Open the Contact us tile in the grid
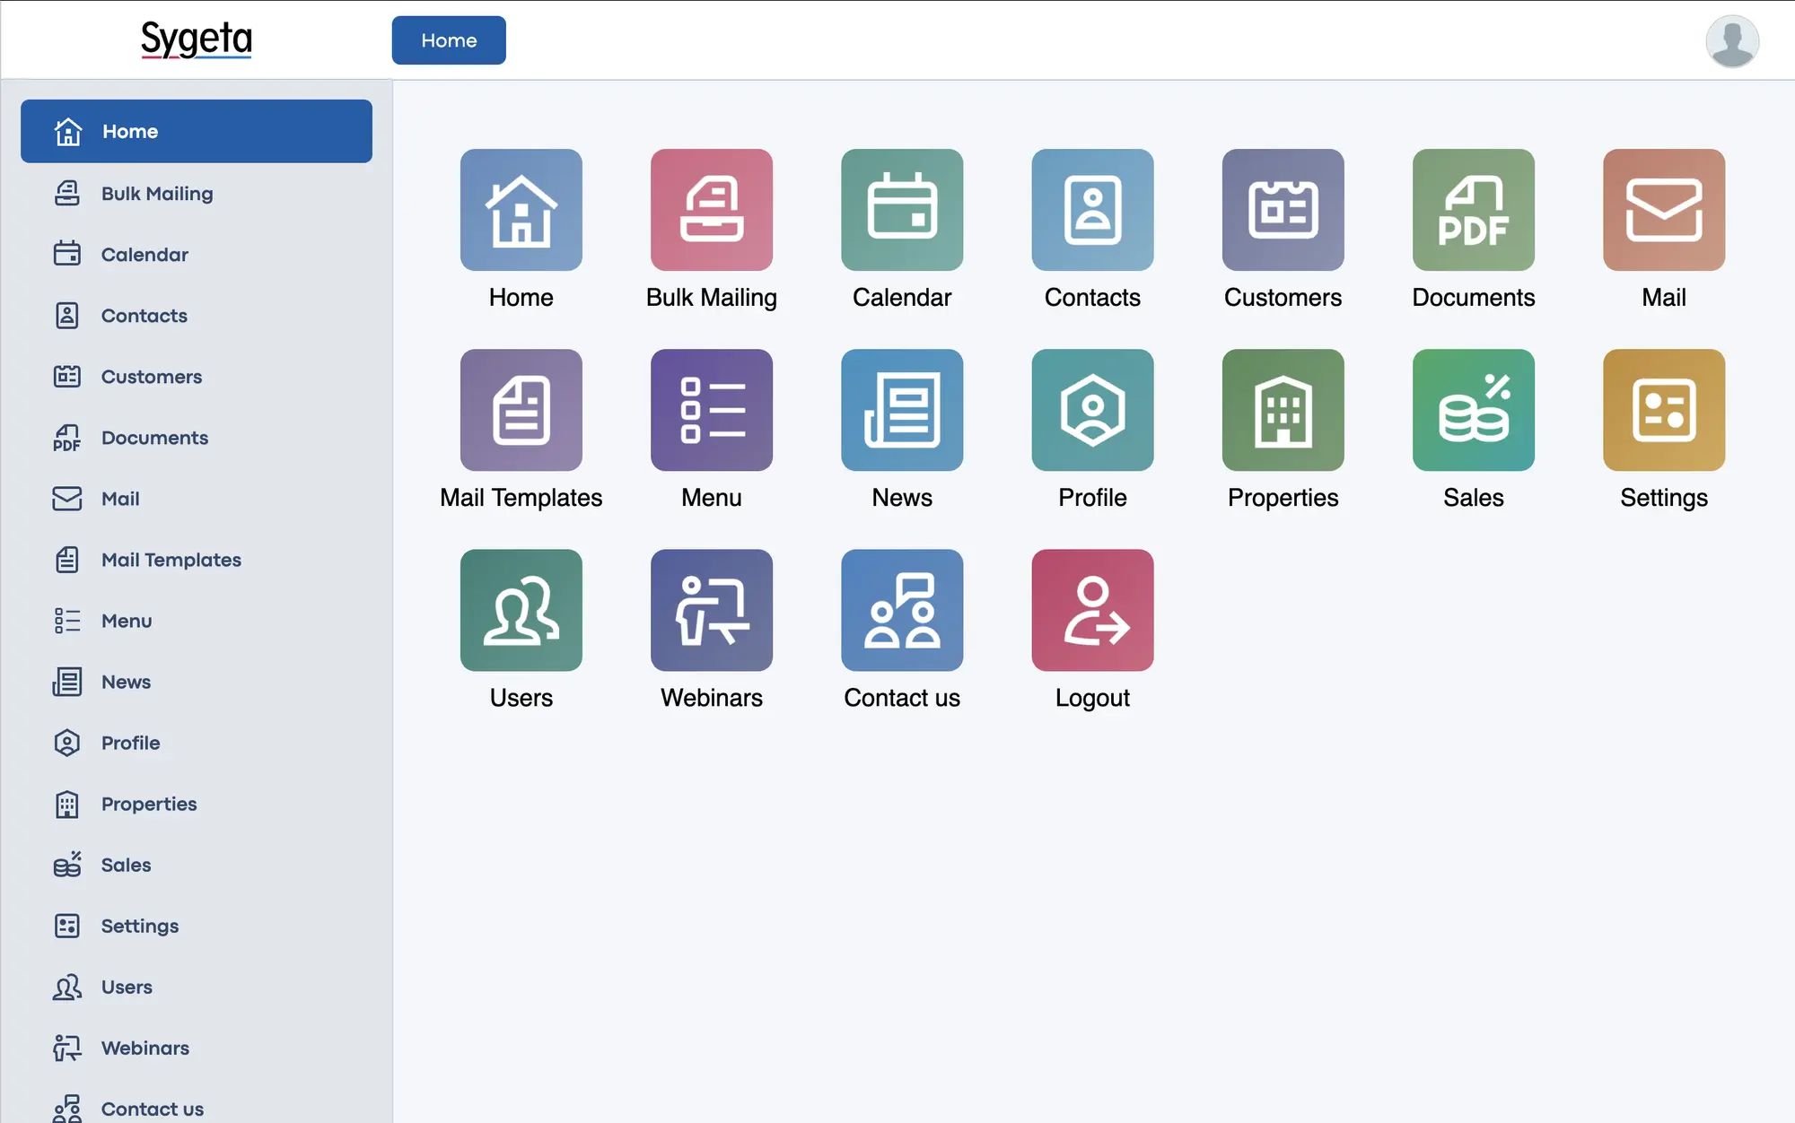 pyautogui.click(x=902, y=610)
